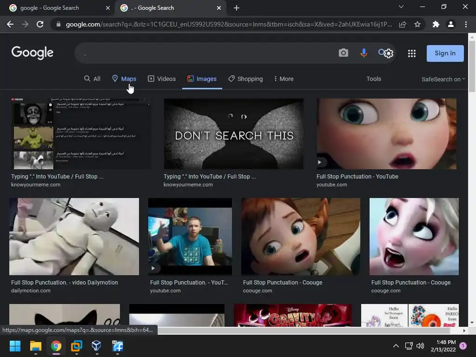The height and width of the screenshot is (357, 476).
Task: Go back to the previous page
Action: coord(10,24)
